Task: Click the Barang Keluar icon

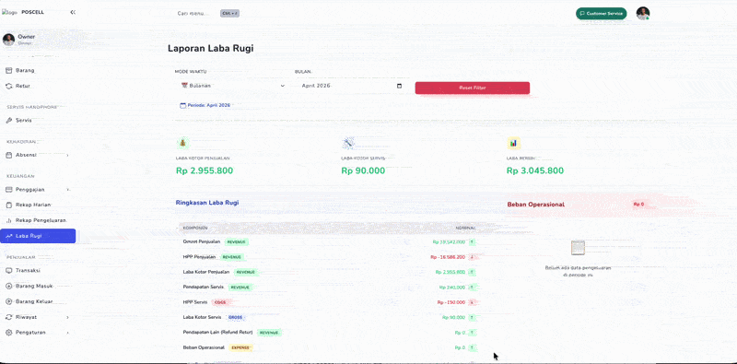Action: click(8, 301)
